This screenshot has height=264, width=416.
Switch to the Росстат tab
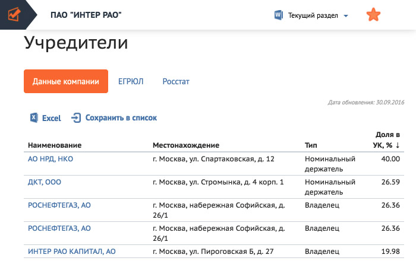pyautogui.click(x=176, y=81)
